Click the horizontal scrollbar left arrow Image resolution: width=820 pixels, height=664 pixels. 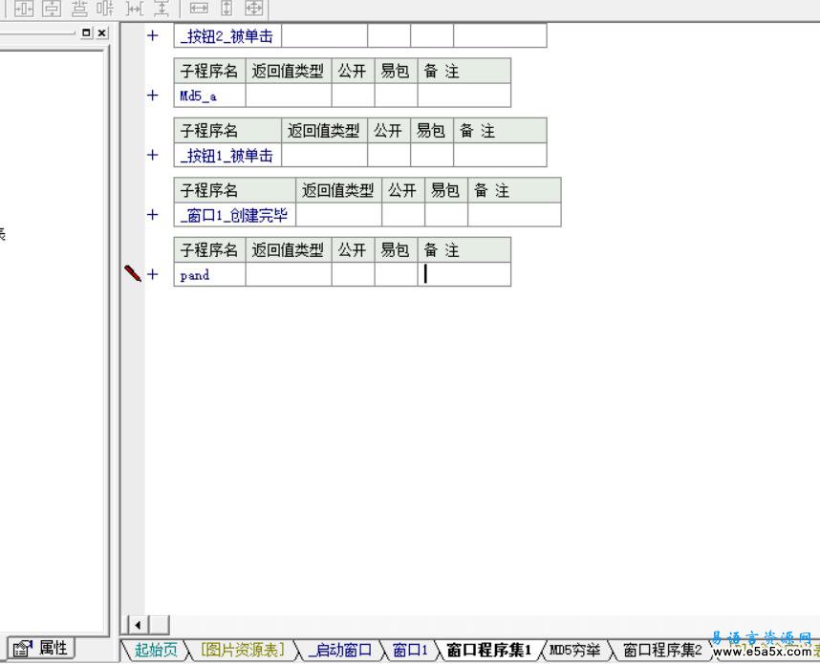[138, 625]
